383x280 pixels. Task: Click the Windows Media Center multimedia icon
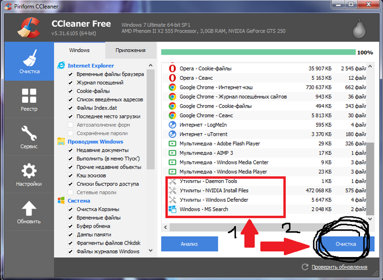(x=172, y=162)
